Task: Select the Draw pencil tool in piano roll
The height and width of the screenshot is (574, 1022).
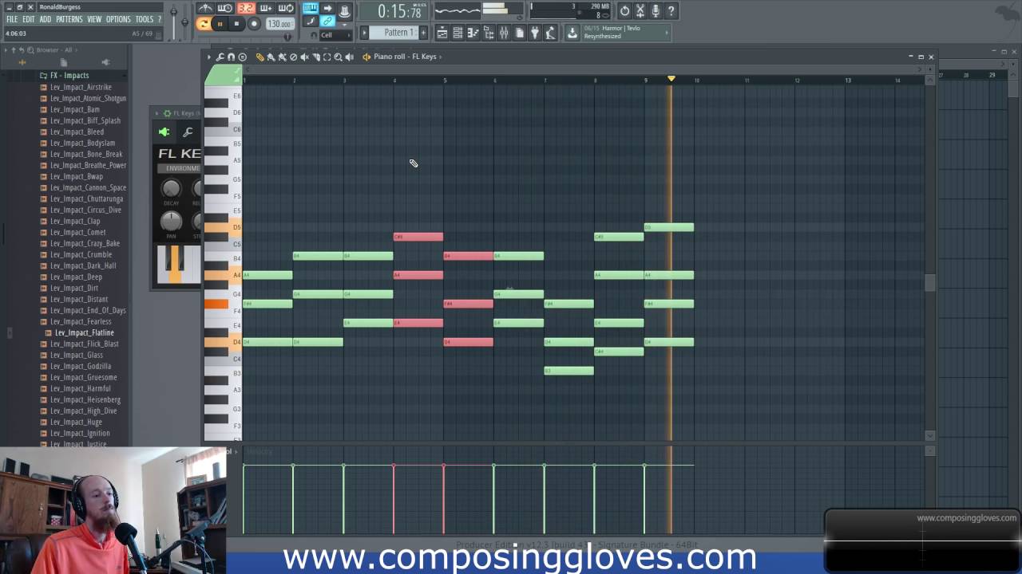Action: tap(259, 57)
